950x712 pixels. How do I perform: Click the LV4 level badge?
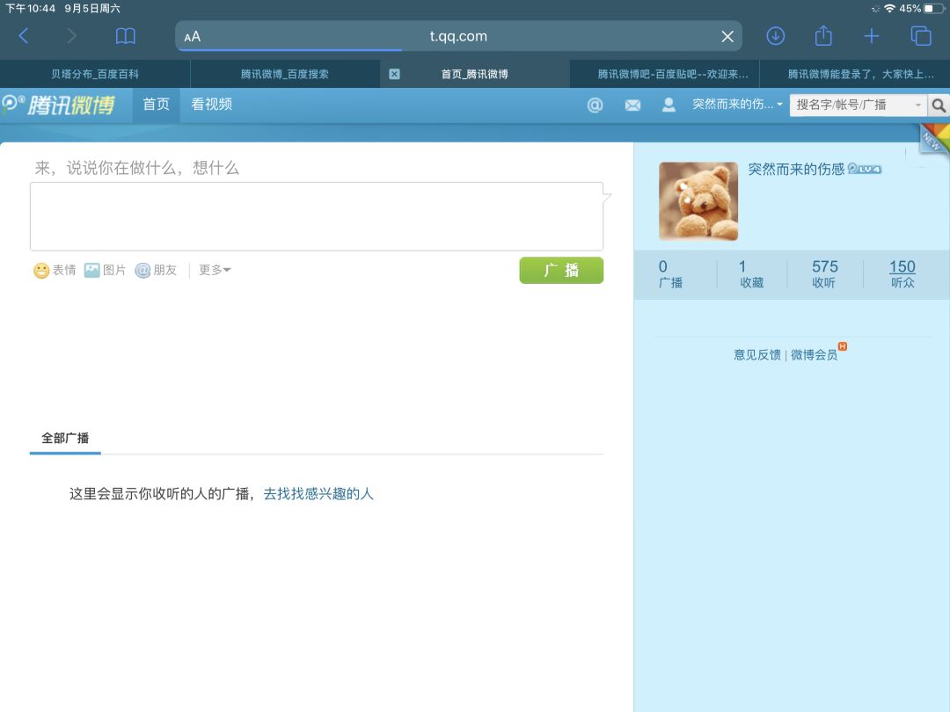click(x=865, y=169)
